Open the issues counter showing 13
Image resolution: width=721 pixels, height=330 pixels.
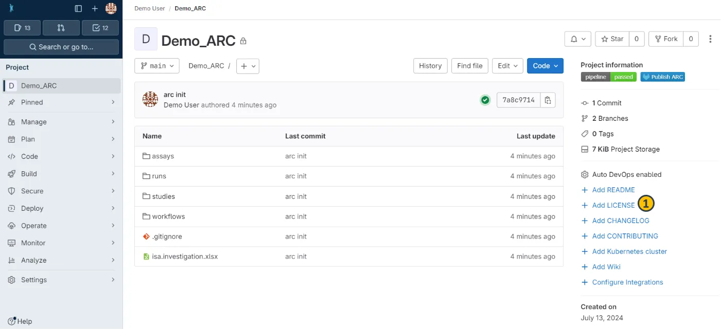(22, 28)
